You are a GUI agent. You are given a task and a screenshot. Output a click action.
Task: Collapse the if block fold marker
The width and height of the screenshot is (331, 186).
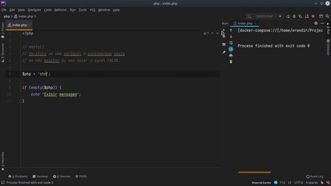[x=21, y=87]
